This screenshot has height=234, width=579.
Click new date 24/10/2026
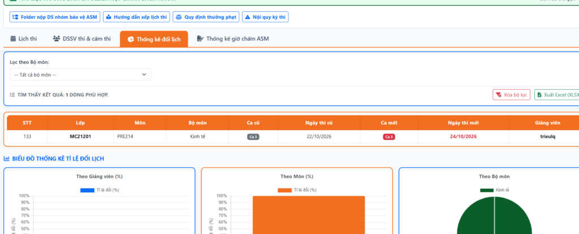(463, 136)
